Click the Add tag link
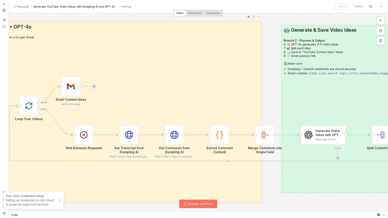The height and width of the screenshot is (218, 388). coord(125,6)
